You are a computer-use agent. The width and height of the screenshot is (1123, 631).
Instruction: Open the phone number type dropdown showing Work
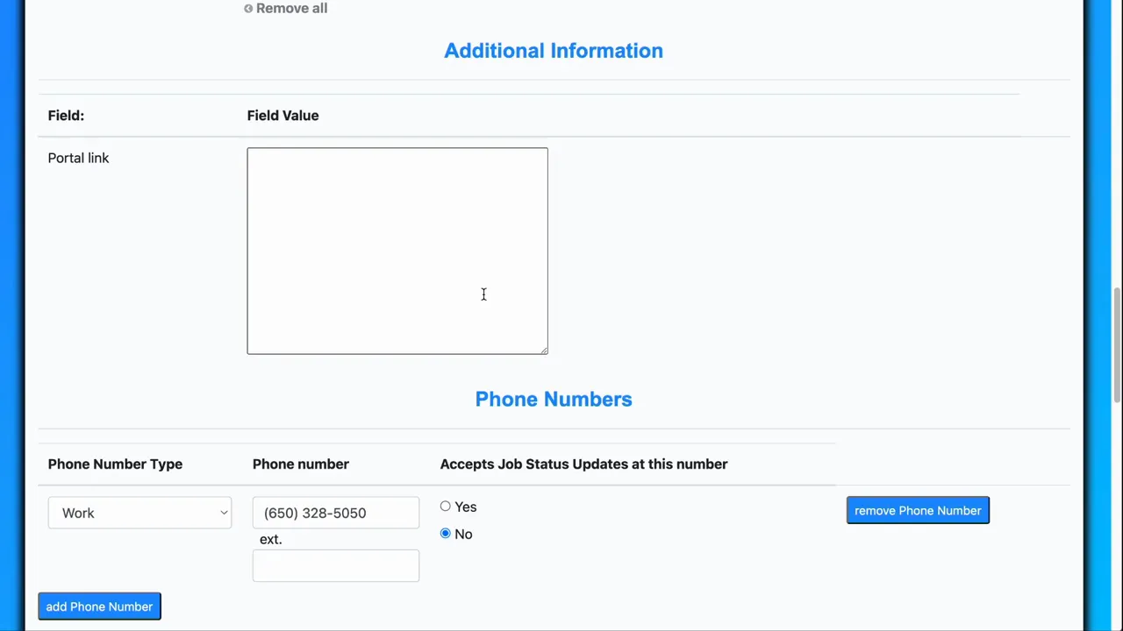click(139, 513)
